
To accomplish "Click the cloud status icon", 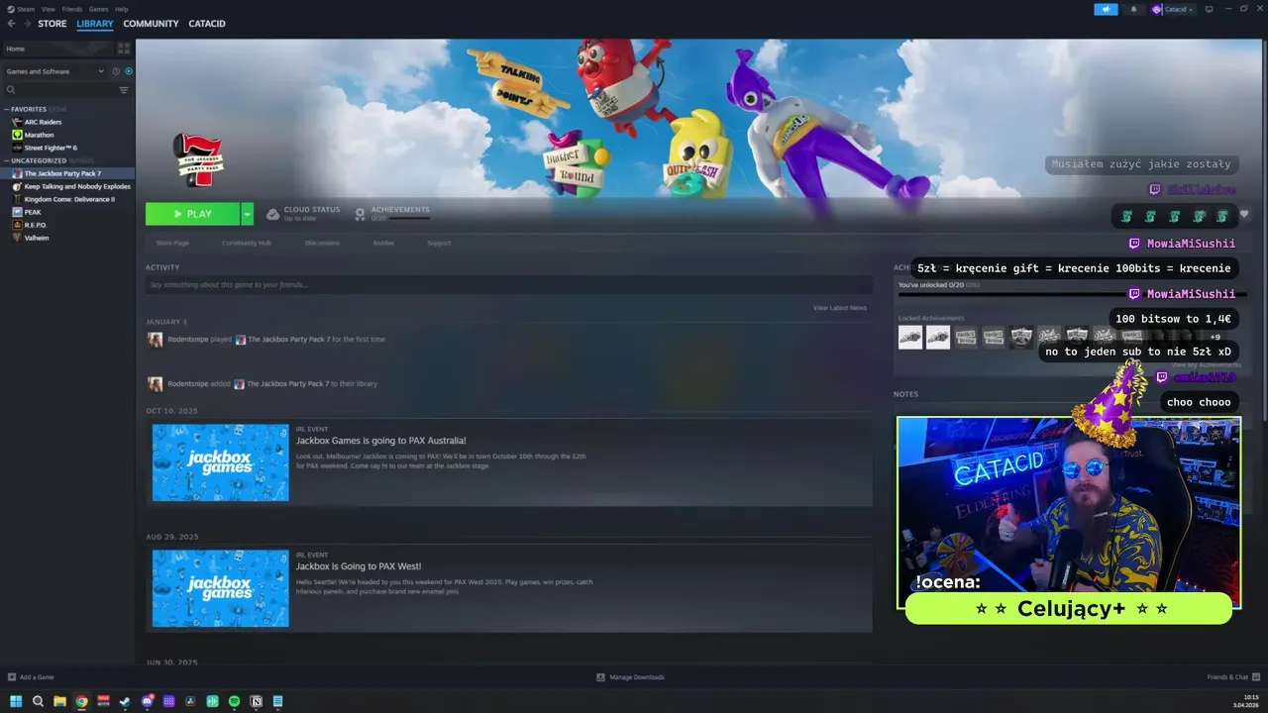I will pyautogui.click(x=272, y=214).
